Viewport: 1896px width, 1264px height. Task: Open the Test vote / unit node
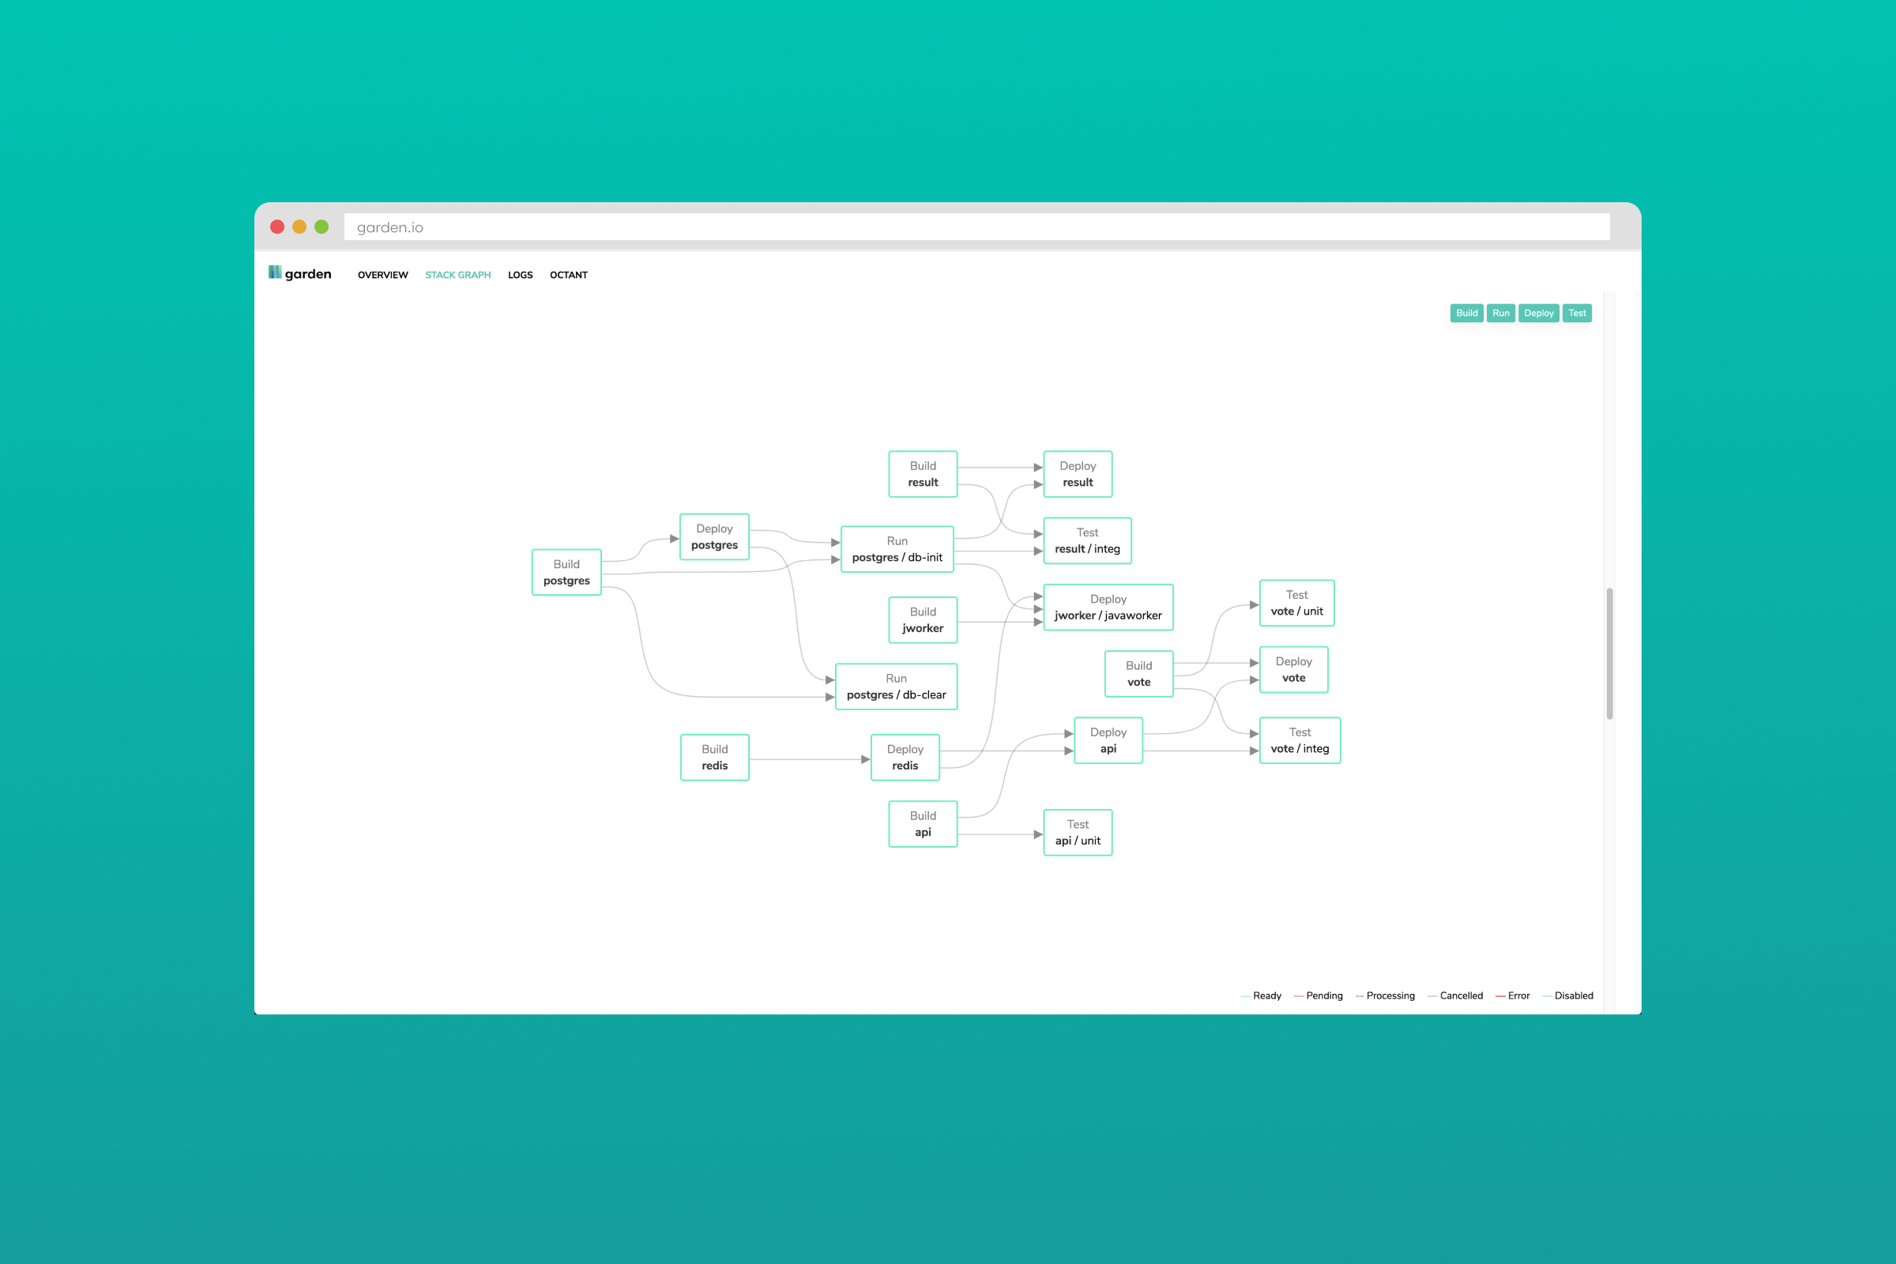(1297, 602)
